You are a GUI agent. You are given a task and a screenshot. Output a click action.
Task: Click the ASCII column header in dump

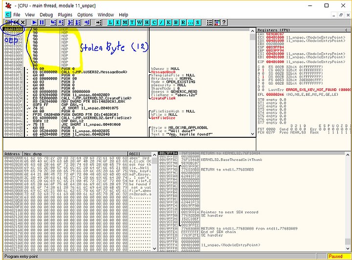(x=140, y=154)
